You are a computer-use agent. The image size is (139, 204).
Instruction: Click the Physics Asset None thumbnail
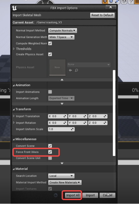[x=57, y=67]
